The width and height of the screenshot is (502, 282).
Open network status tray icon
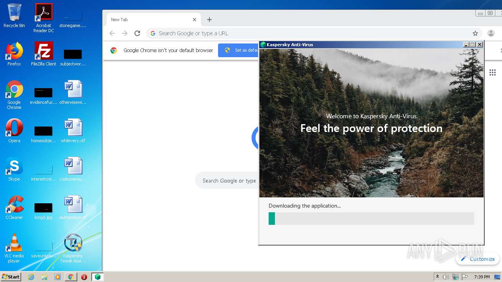(x=455, y=277)
